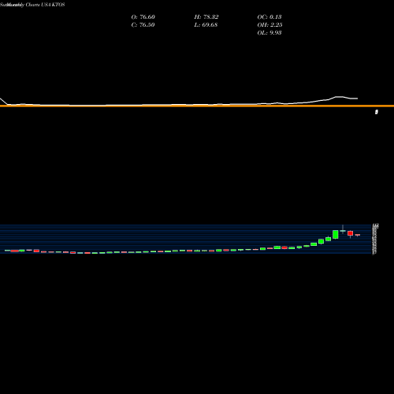This screenshot has width=394, height=394.
Task: Click the OC: 0.13 reading
Action: 269,17
